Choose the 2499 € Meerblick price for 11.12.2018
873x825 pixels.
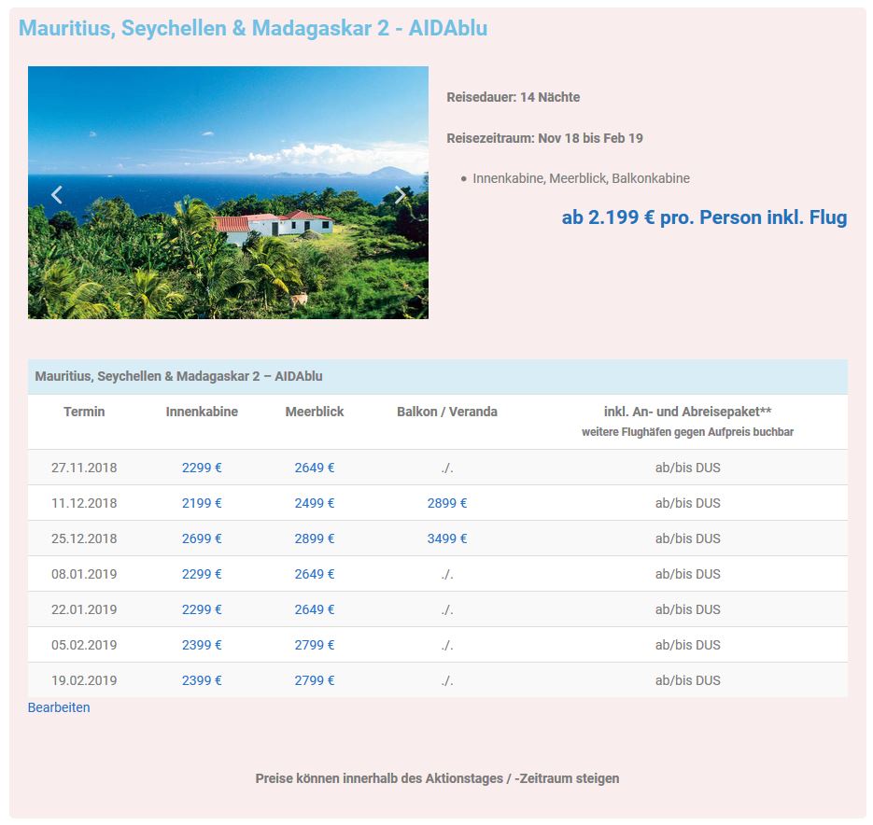tap(315, 503)
